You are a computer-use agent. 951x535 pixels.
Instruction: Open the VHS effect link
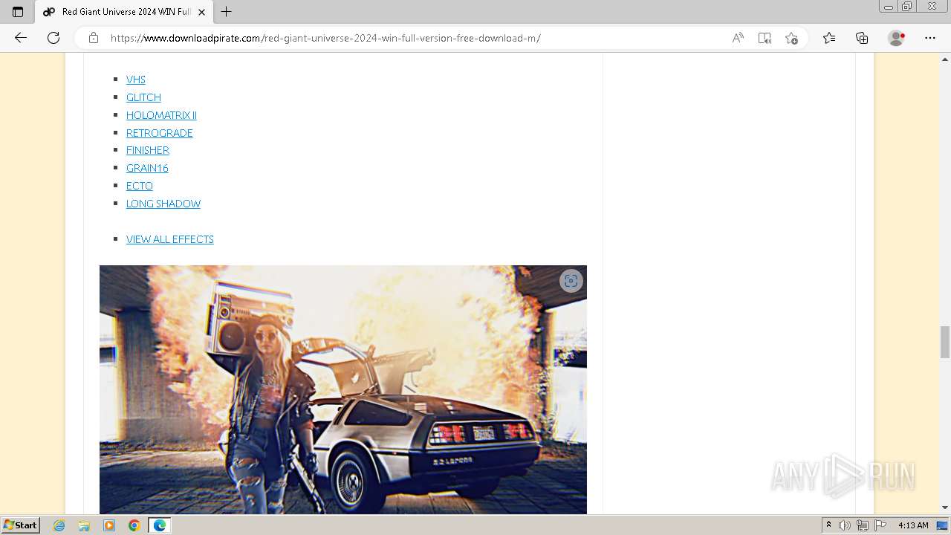click(136, 80)
